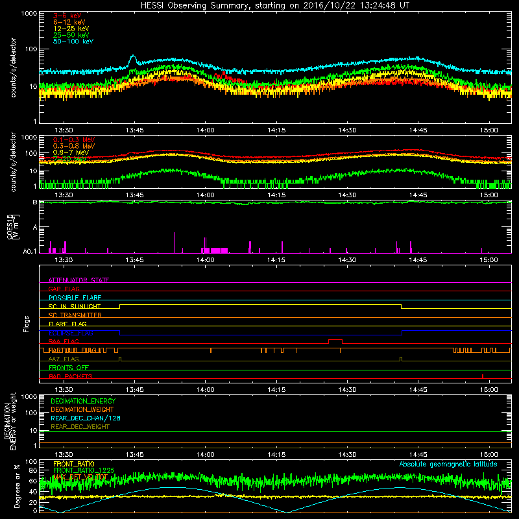Image resolution: width=519 pixels, height=519 pixels.
Task: Select the SC_TRANSMITTER flag label
Action: [75, 315]
